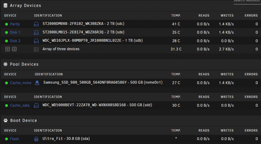Click the green status dot for Flash
This screenshot has width=261, height=144.
[7, 139]
